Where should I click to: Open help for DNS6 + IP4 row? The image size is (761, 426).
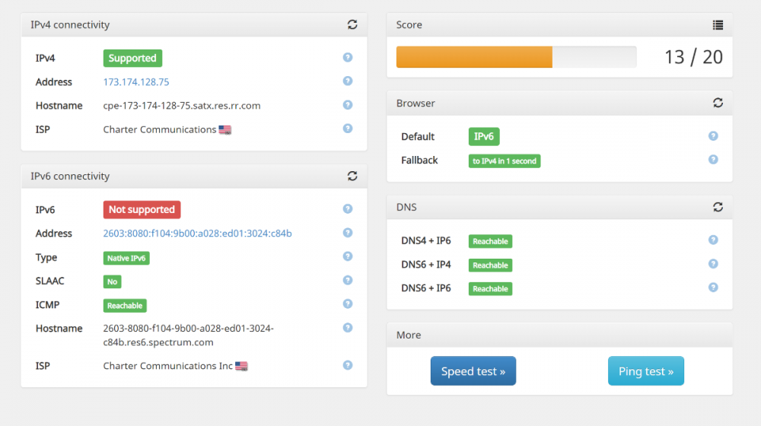[713, 264]
